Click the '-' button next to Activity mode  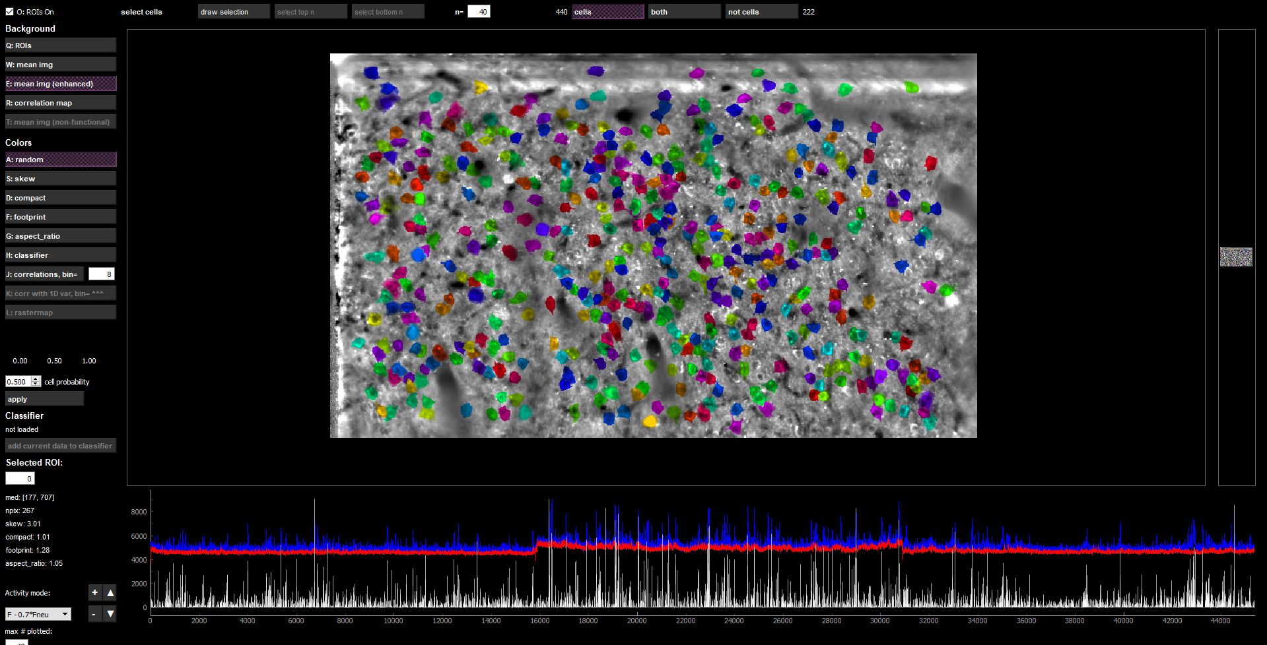[94, 613]
